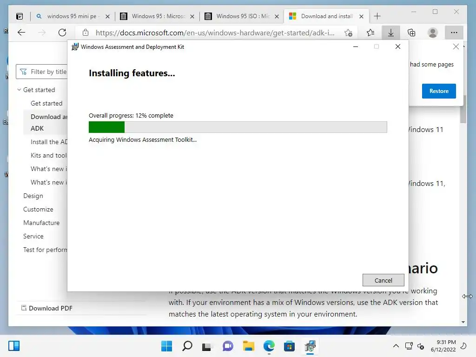Switch to Microsoft Edge in taskbar
The image size is (476, 357).
(269, 346)
